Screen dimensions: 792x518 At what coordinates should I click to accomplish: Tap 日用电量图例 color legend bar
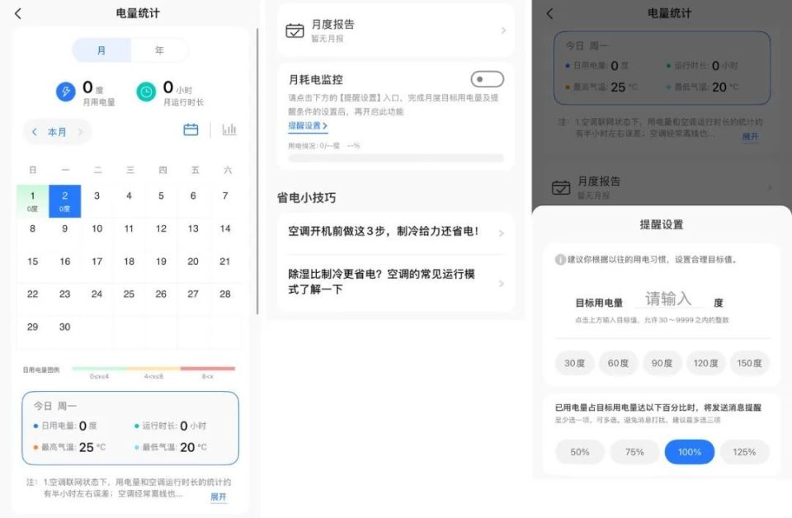click(153, 369)
